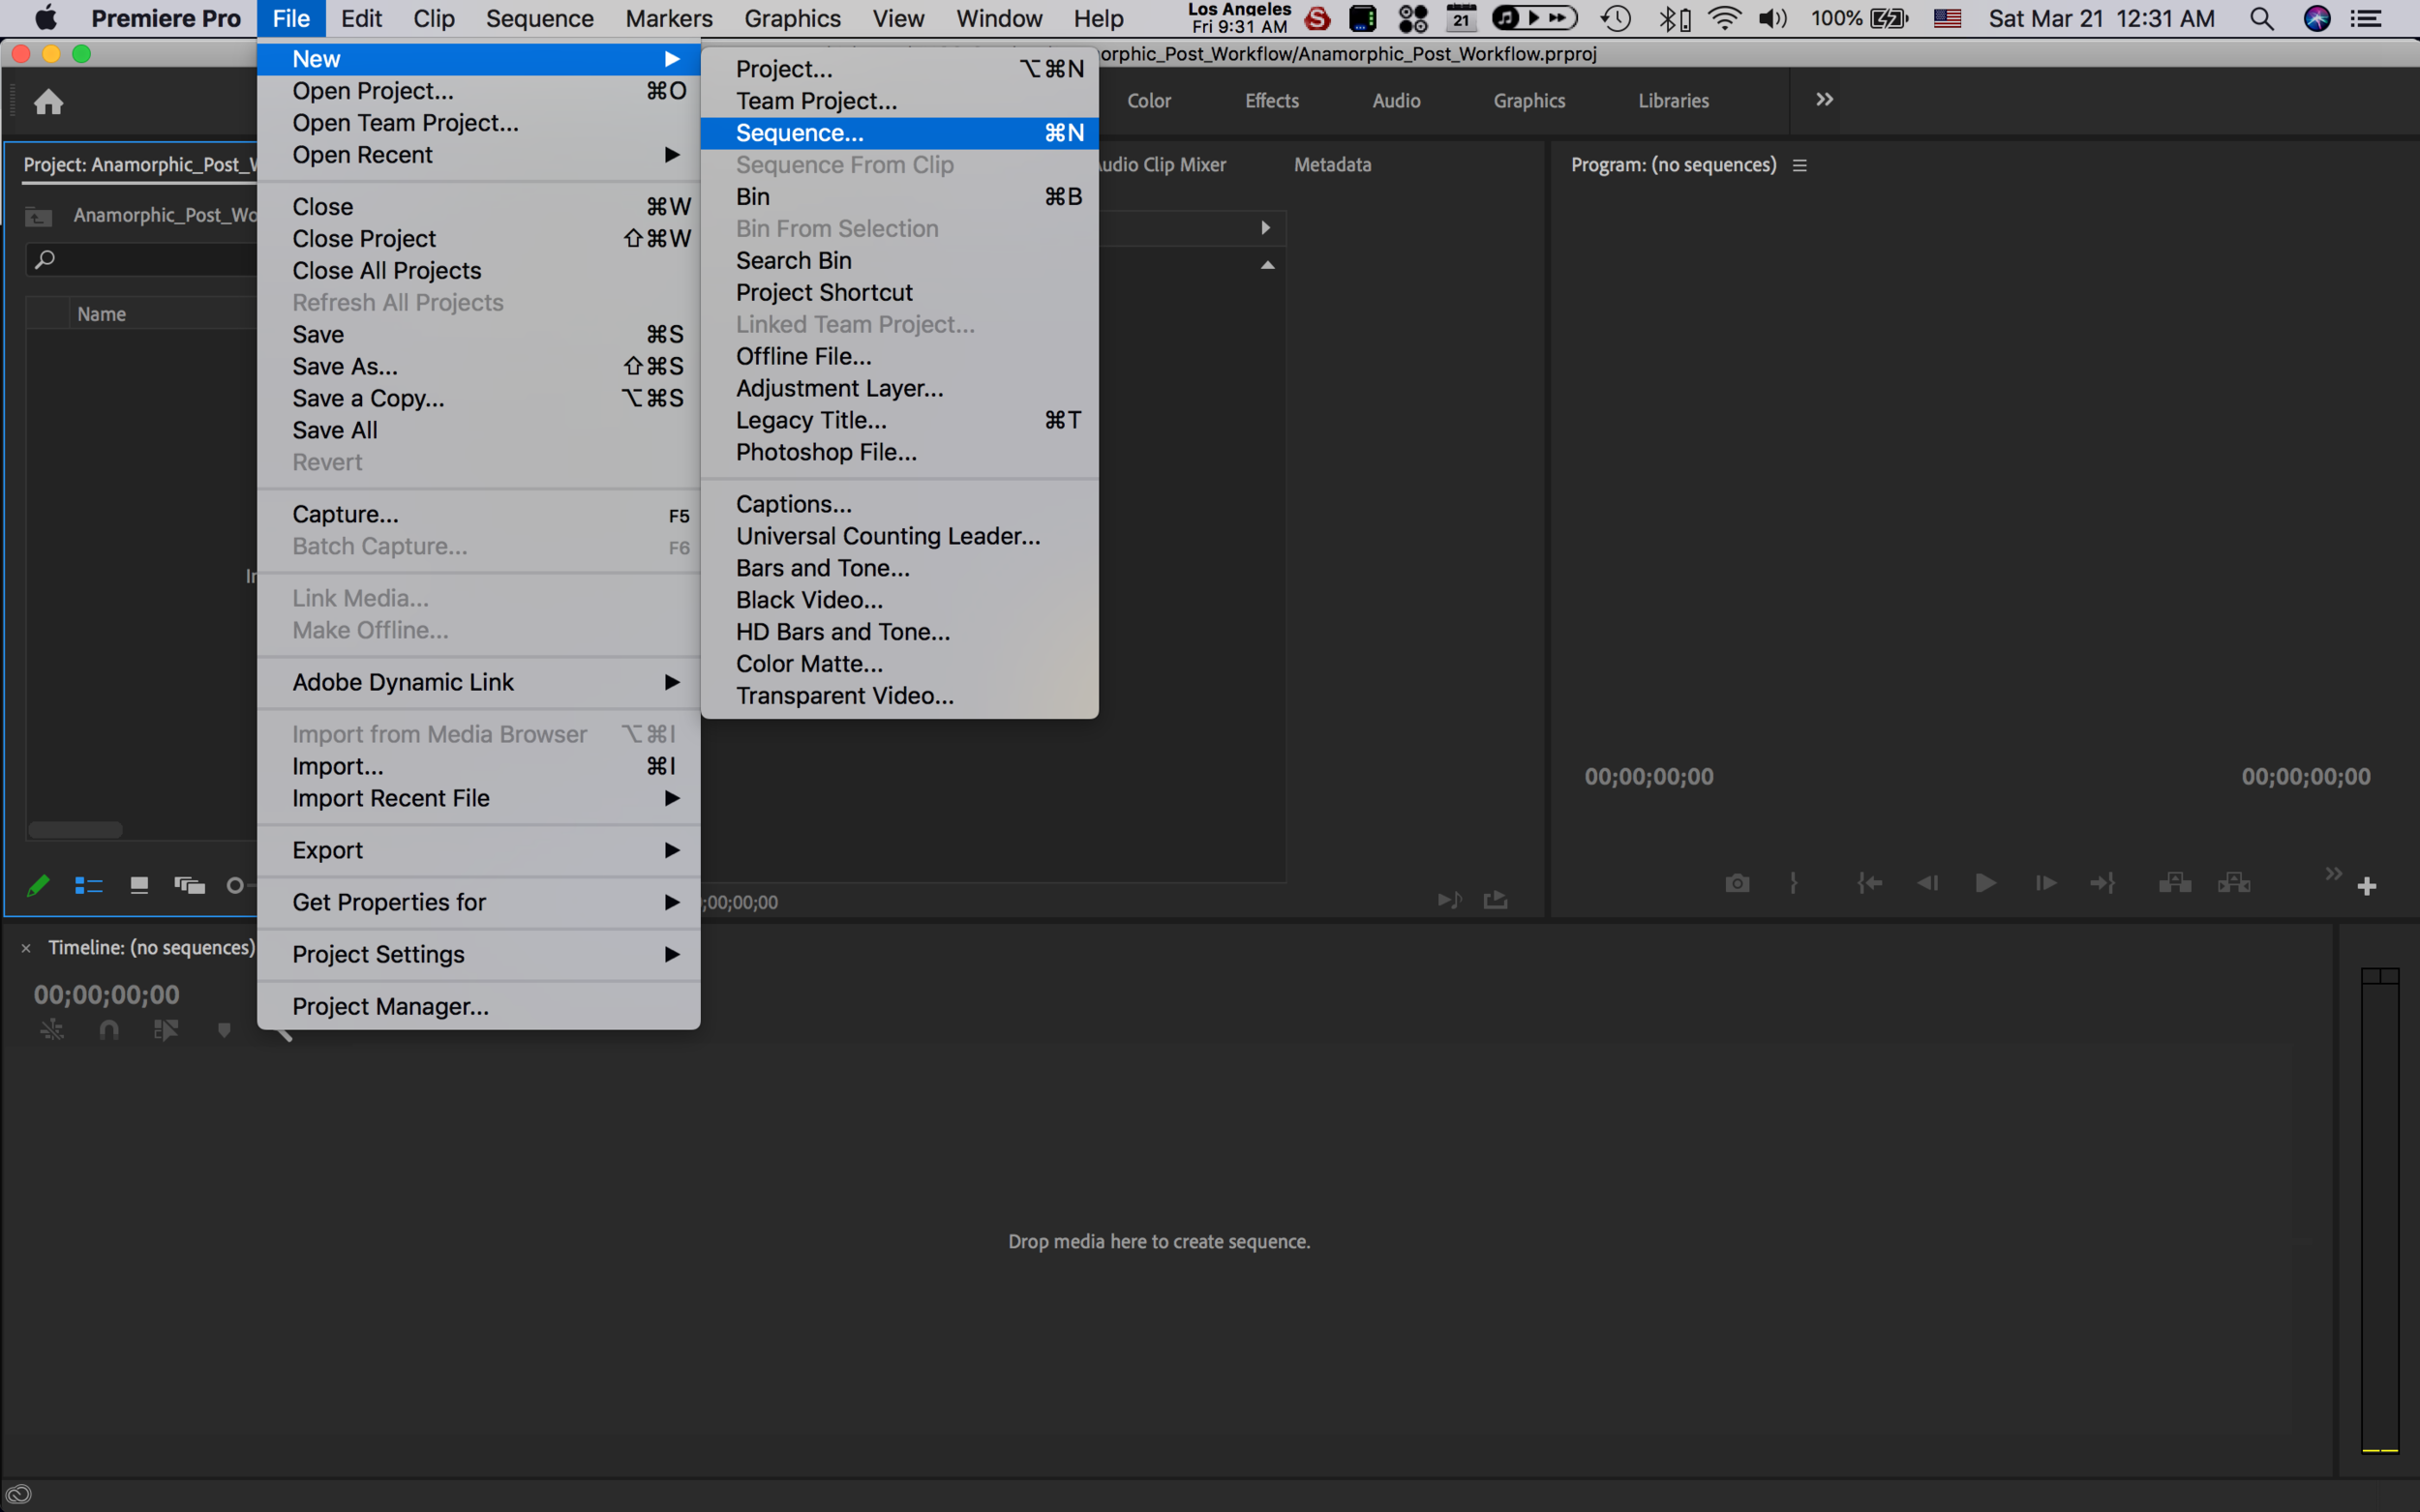The height and width of the screenshot is (1512, 2420).
Task: Open the Markers menu
Action: tap(668, 18)
